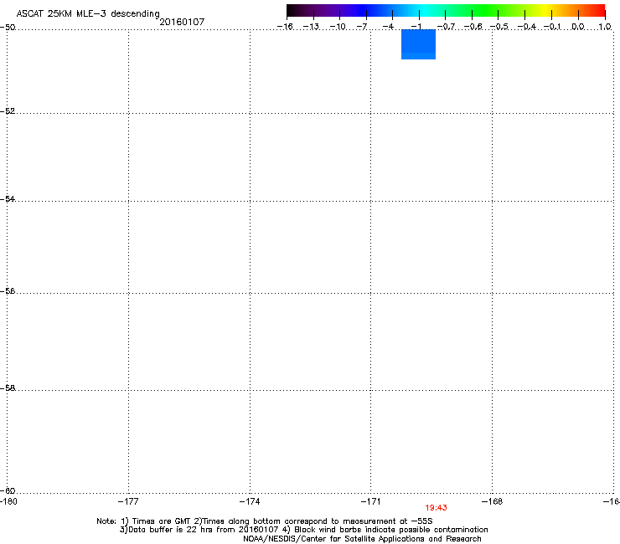Click the -171 longitude axis label
The image size is (620, 544).
tap(370, 501)
